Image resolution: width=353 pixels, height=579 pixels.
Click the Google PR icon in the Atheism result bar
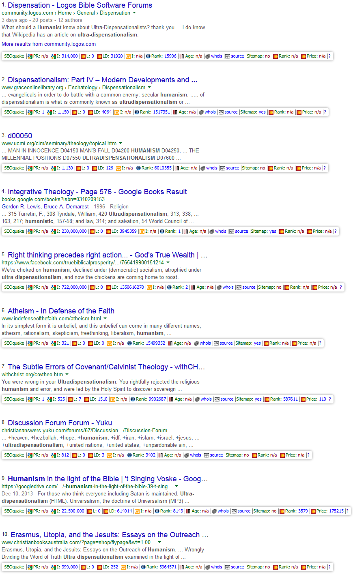[30, 343]
